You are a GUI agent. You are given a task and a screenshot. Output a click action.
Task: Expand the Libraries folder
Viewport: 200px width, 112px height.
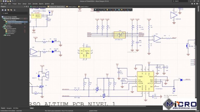4,25
